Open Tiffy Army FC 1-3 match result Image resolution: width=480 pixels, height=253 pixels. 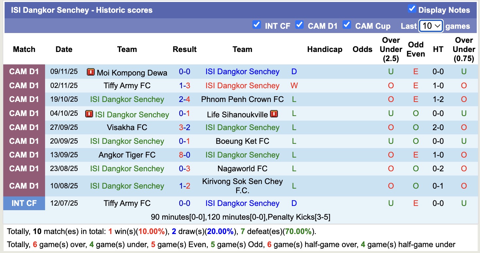[184, 86]
